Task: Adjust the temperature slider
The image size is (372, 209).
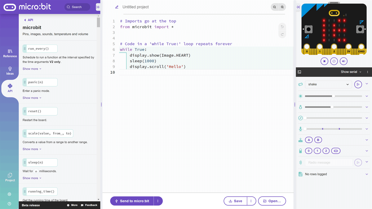Action: (333, 107)
